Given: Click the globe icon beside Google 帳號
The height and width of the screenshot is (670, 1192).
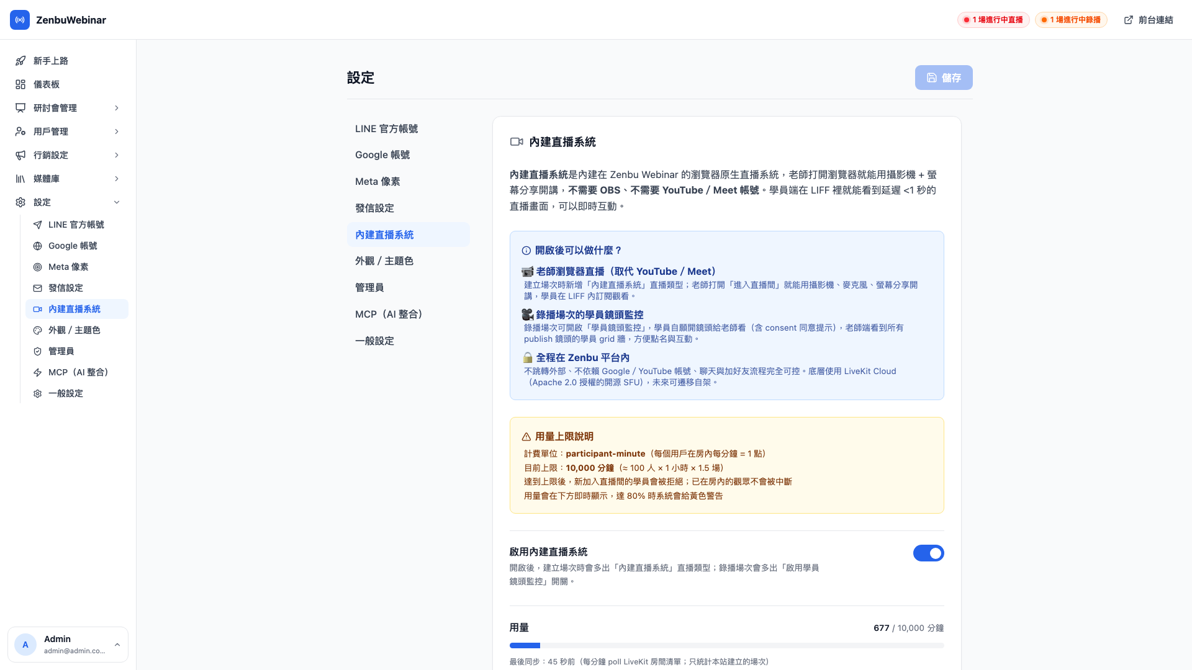Looking at the screenshot, I should pos(37,246).
